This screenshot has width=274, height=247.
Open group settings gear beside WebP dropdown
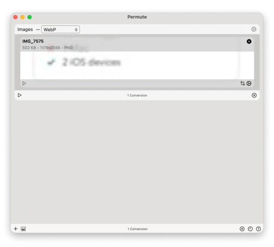click(x=254, y=29)
